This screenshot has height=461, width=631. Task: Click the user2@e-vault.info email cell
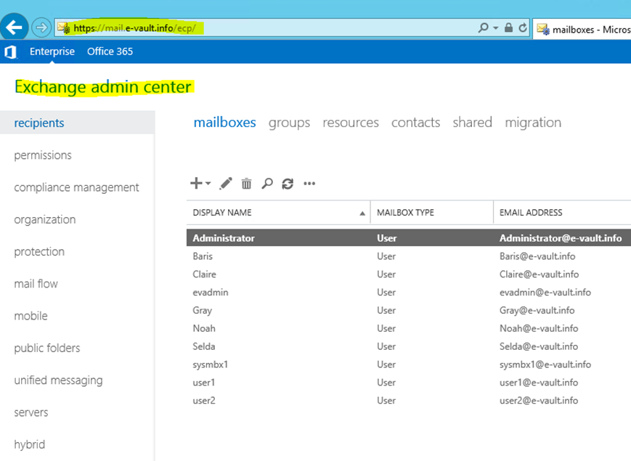point(539,401)
